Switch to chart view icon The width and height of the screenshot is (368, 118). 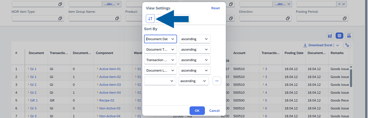point(330,36)
